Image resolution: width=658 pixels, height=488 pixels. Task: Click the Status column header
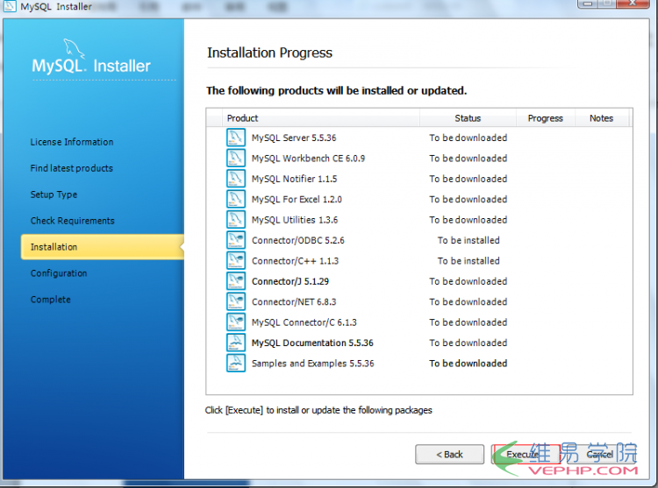(468, 118)
